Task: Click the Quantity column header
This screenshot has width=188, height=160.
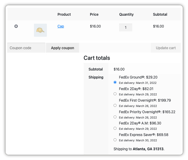Action: tap(126, 15)
